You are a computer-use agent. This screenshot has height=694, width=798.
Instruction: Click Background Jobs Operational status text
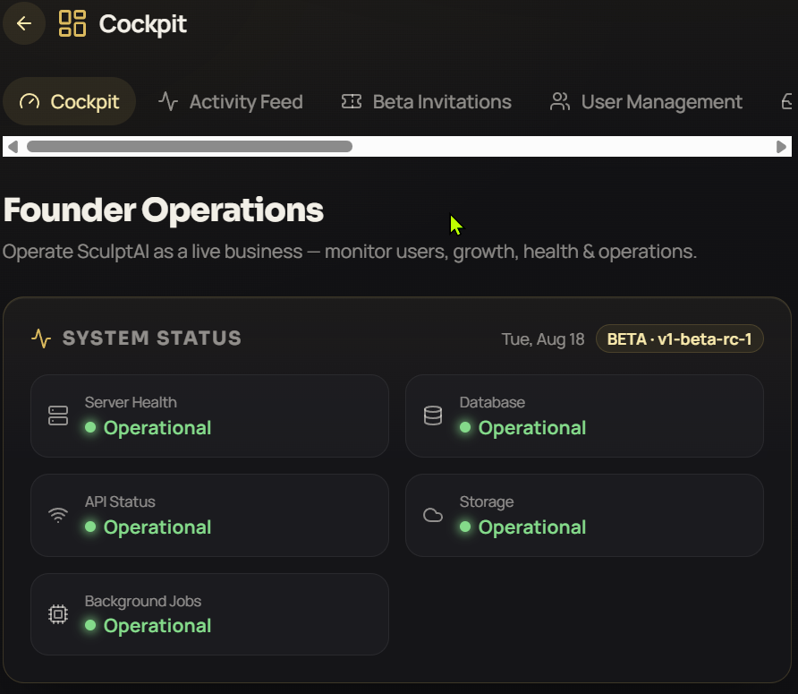coord(157,626)
